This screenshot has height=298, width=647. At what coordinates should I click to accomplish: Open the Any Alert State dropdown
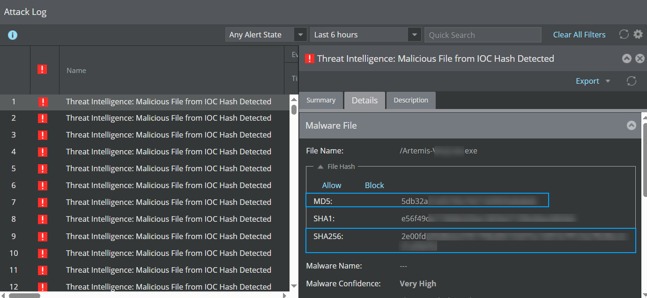tap(267, 35)
